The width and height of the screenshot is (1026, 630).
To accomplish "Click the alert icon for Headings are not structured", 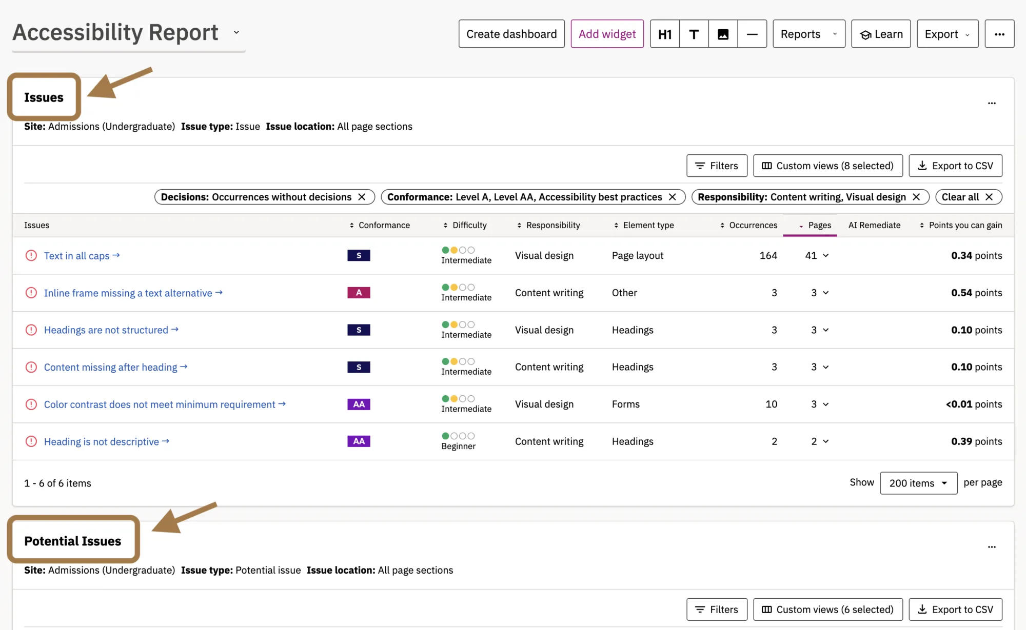I will 31,330.
